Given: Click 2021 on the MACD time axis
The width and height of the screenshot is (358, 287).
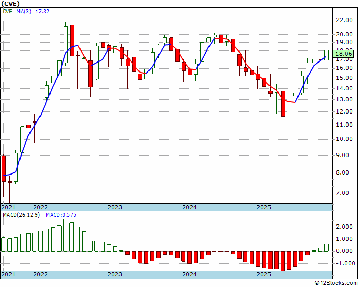Looking at the screenshot, I should pos(8,274).
